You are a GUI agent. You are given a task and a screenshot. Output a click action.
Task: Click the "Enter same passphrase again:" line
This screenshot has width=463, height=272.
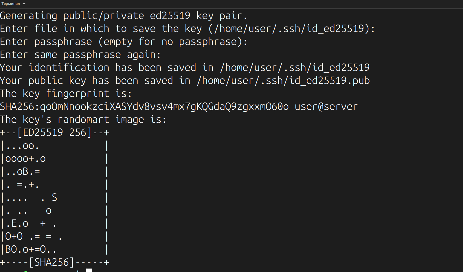click(80, 55)
